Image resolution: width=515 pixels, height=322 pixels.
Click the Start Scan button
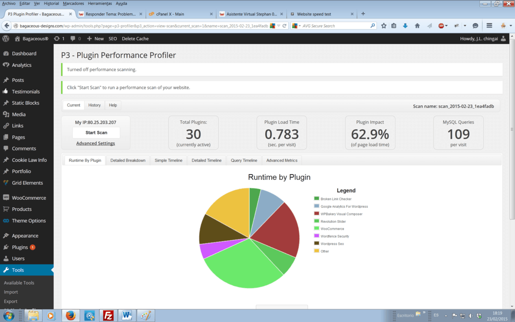point(96,132)
